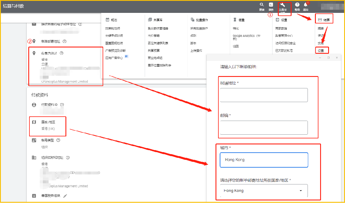Click help icon next to 组织名称和地址
This screenshot has height=203, width=345.
[68, 158]
